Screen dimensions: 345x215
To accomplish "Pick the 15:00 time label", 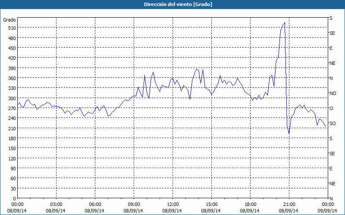I will pyautogui.click(x=211, y=205).
